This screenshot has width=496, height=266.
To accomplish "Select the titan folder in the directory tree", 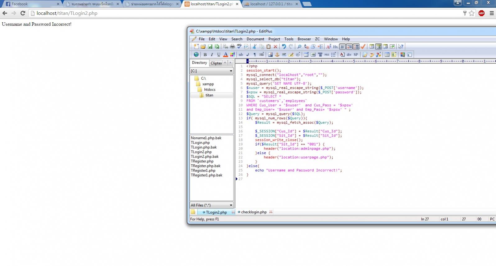I will tap(209, 95).
